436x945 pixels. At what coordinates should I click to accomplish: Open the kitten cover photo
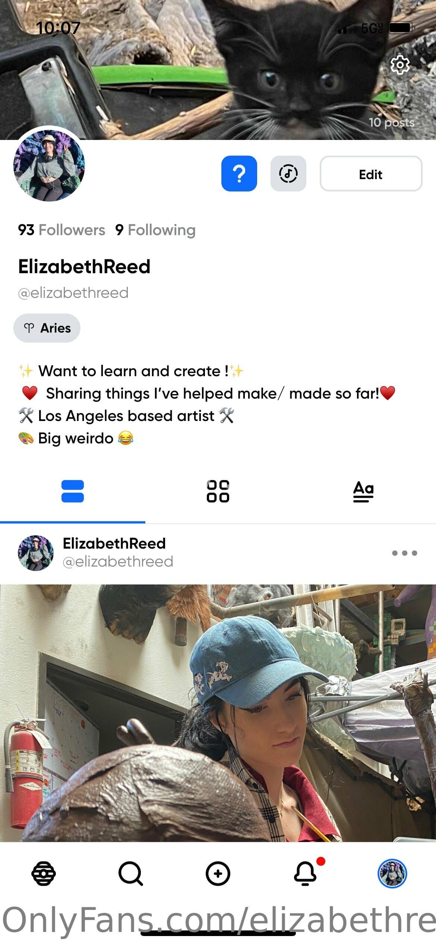click(218, 70)
